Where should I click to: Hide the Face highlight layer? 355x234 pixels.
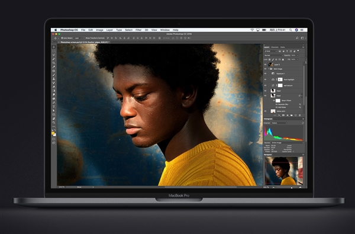coord(265,79)
